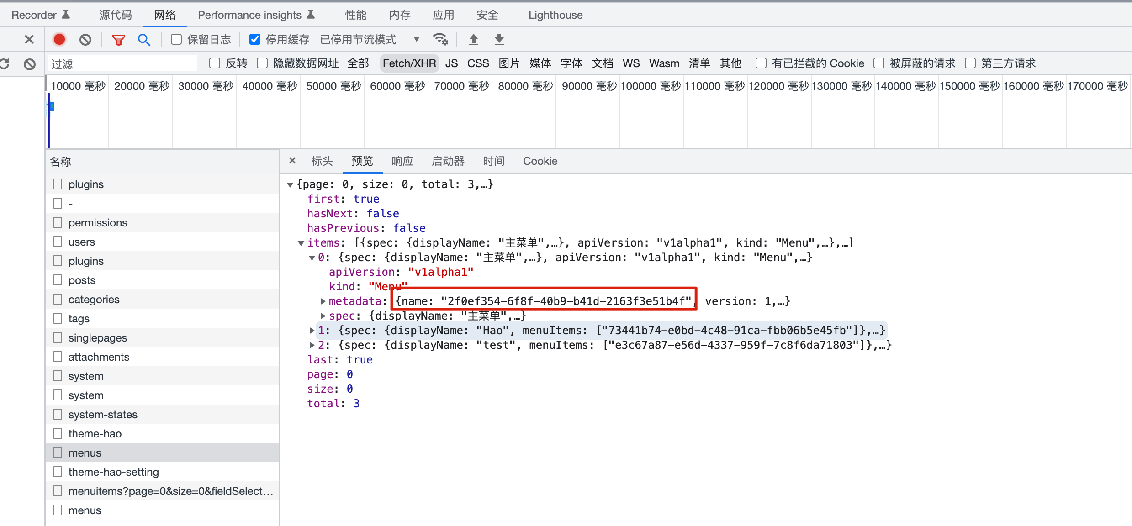Close the preview pane with X

tap(292, 161)
